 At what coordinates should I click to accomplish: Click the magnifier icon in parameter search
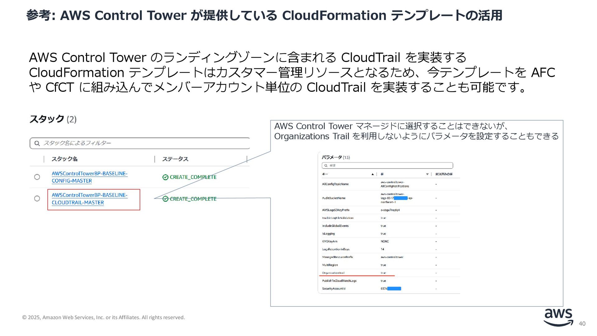point(326,166)
